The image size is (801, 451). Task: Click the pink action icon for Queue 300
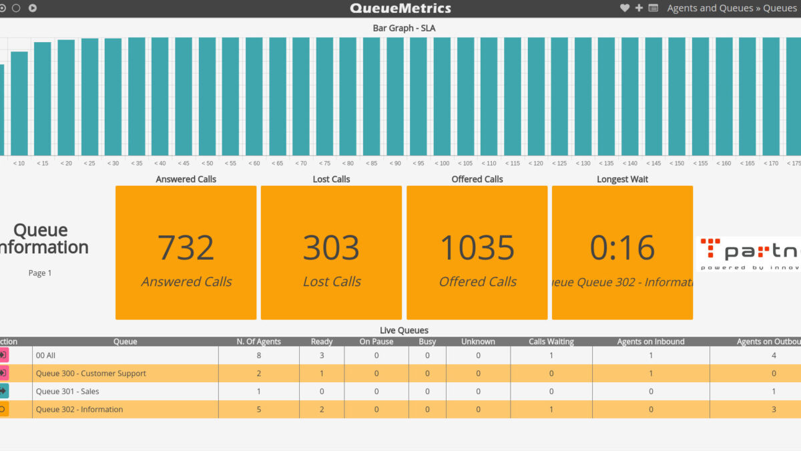(x=4, y=373)
